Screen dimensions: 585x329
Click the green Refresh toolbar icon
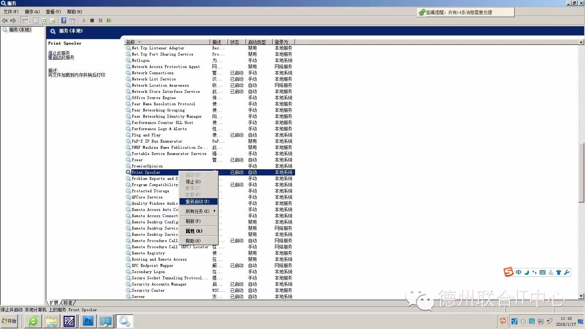[x=44, y=20]
